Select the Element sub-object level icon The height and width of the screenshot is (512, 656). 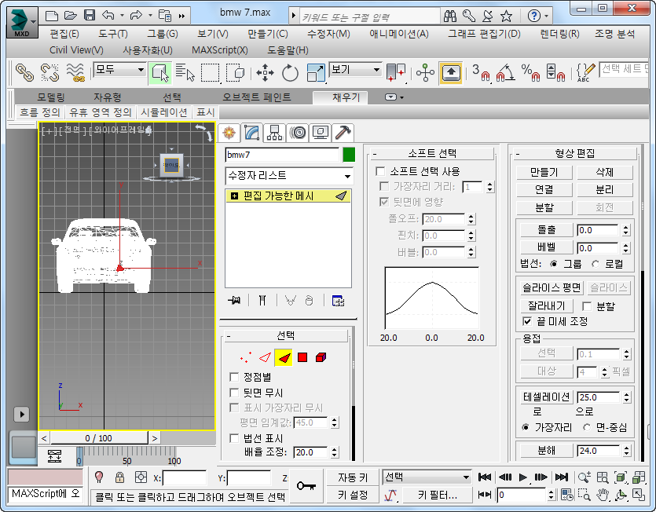321,357
